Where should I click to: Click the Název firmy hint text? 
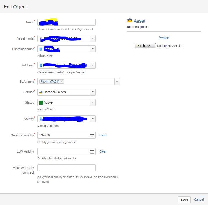coord(45,56)
